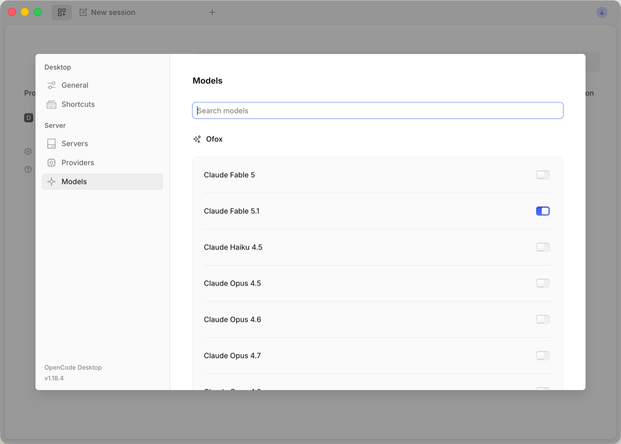Enable the Claude Fable 5 model

click(x=543, y=175)
